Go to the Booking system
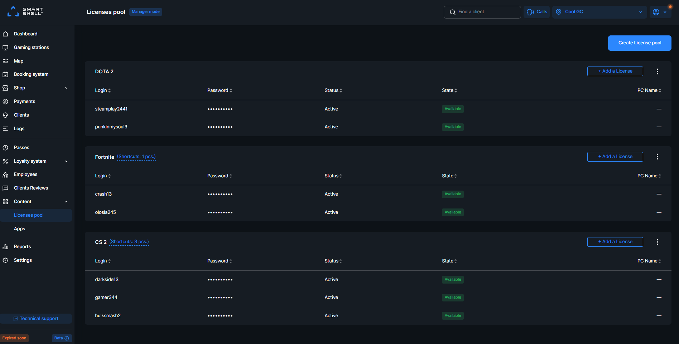Image resolution: width=679 pixels, height=344 pixels. (x=31, y=74)
